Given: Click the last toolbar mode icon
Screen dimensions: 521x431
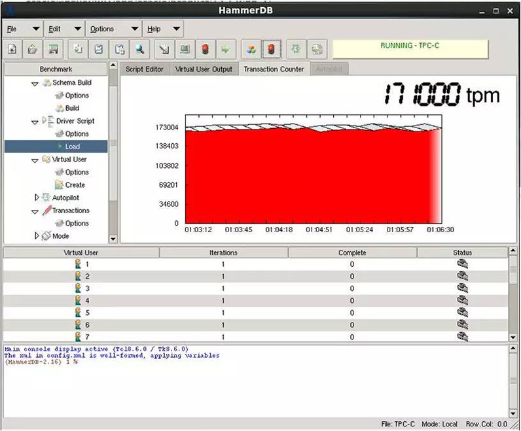Looking at the screenshot, I should [317, 50].
